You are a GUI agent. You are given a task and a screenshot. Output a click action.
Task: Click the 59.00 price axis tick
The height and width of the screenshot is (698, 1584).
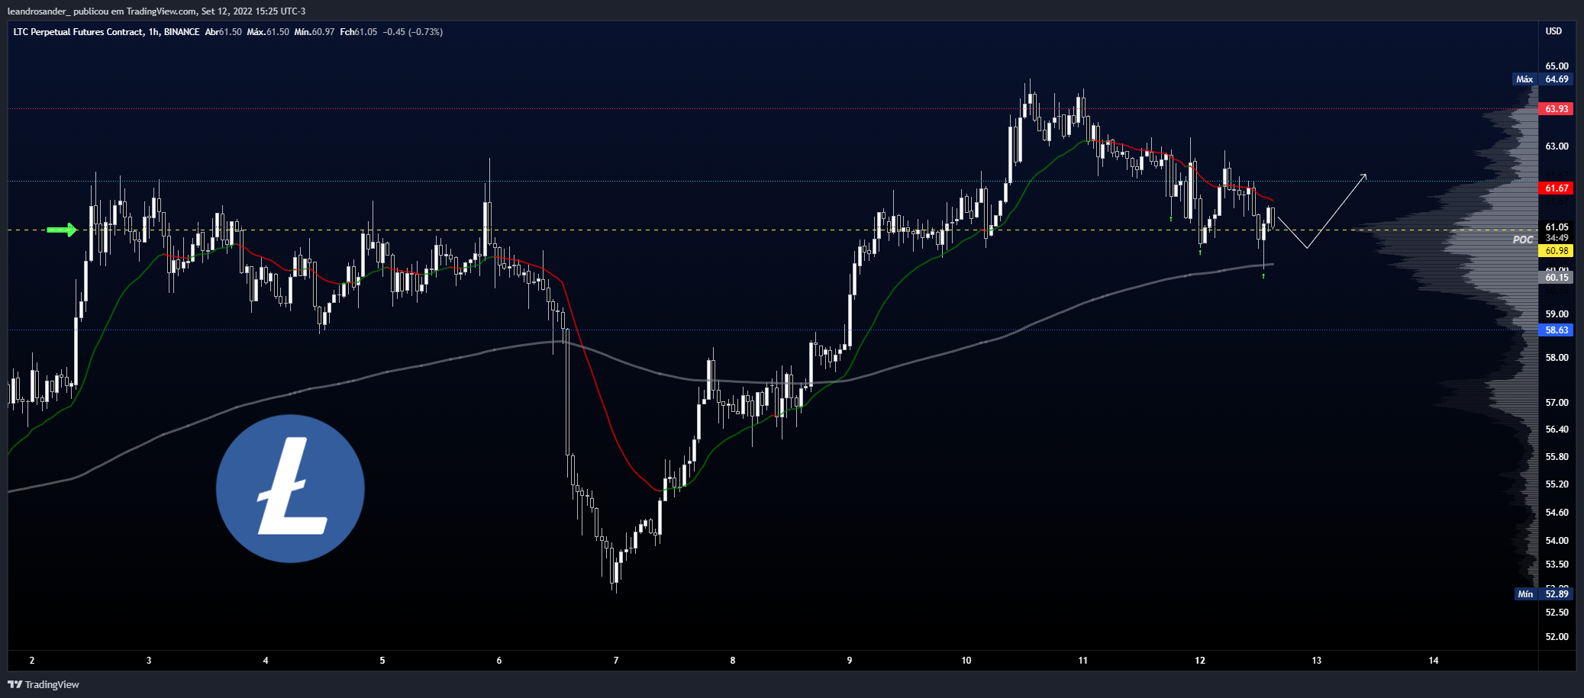pyautogui.click(x=1557, y=314)
